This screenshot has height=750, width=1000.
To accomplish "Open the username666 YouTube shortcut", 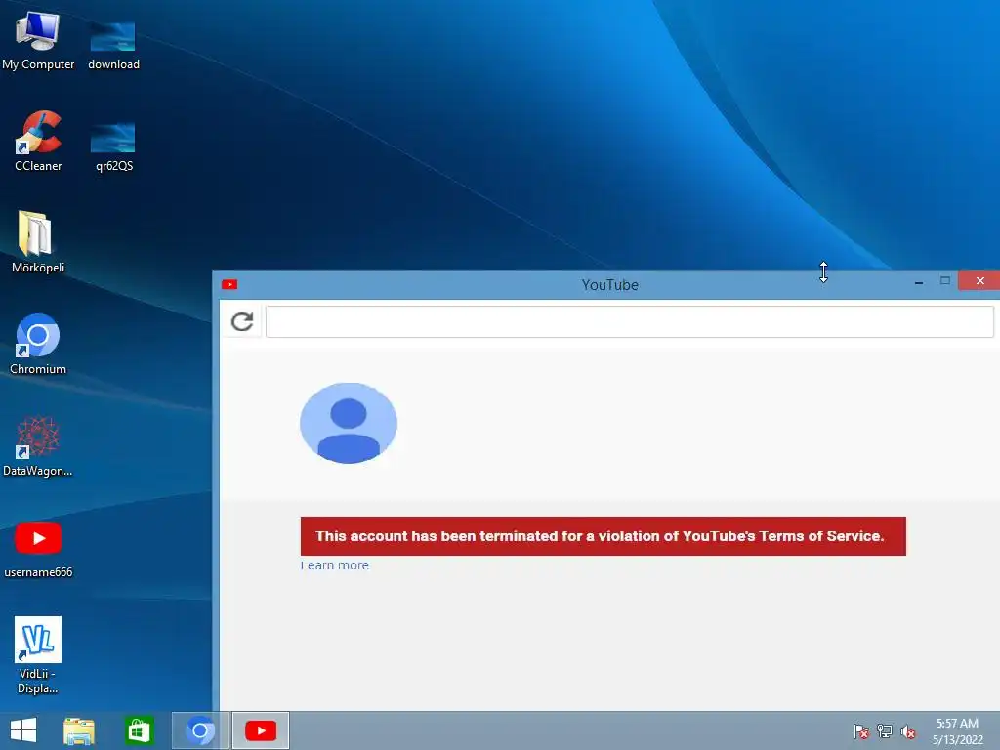I will click(x=38, y=549).
